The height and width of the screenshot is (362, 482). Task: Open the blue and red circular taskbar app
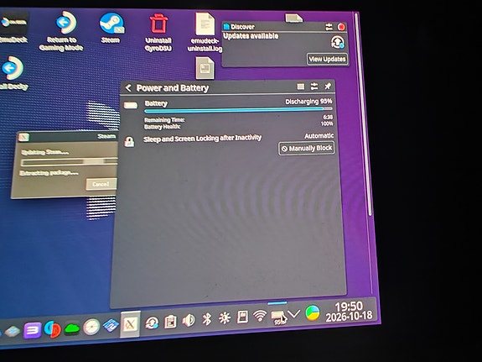coord(52,329)
